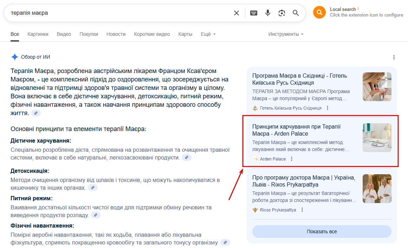This screenshot has width=408, height=248.
Task: Click the 'Дієтичне харчування:' heading
Action: pyautogui.click(x=41, y=141)
